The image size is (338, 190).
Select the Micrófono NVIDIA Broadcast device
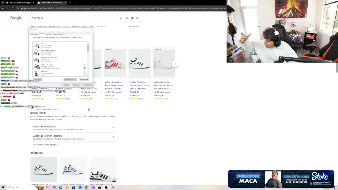pyautogui.click(x=60, y=73)
